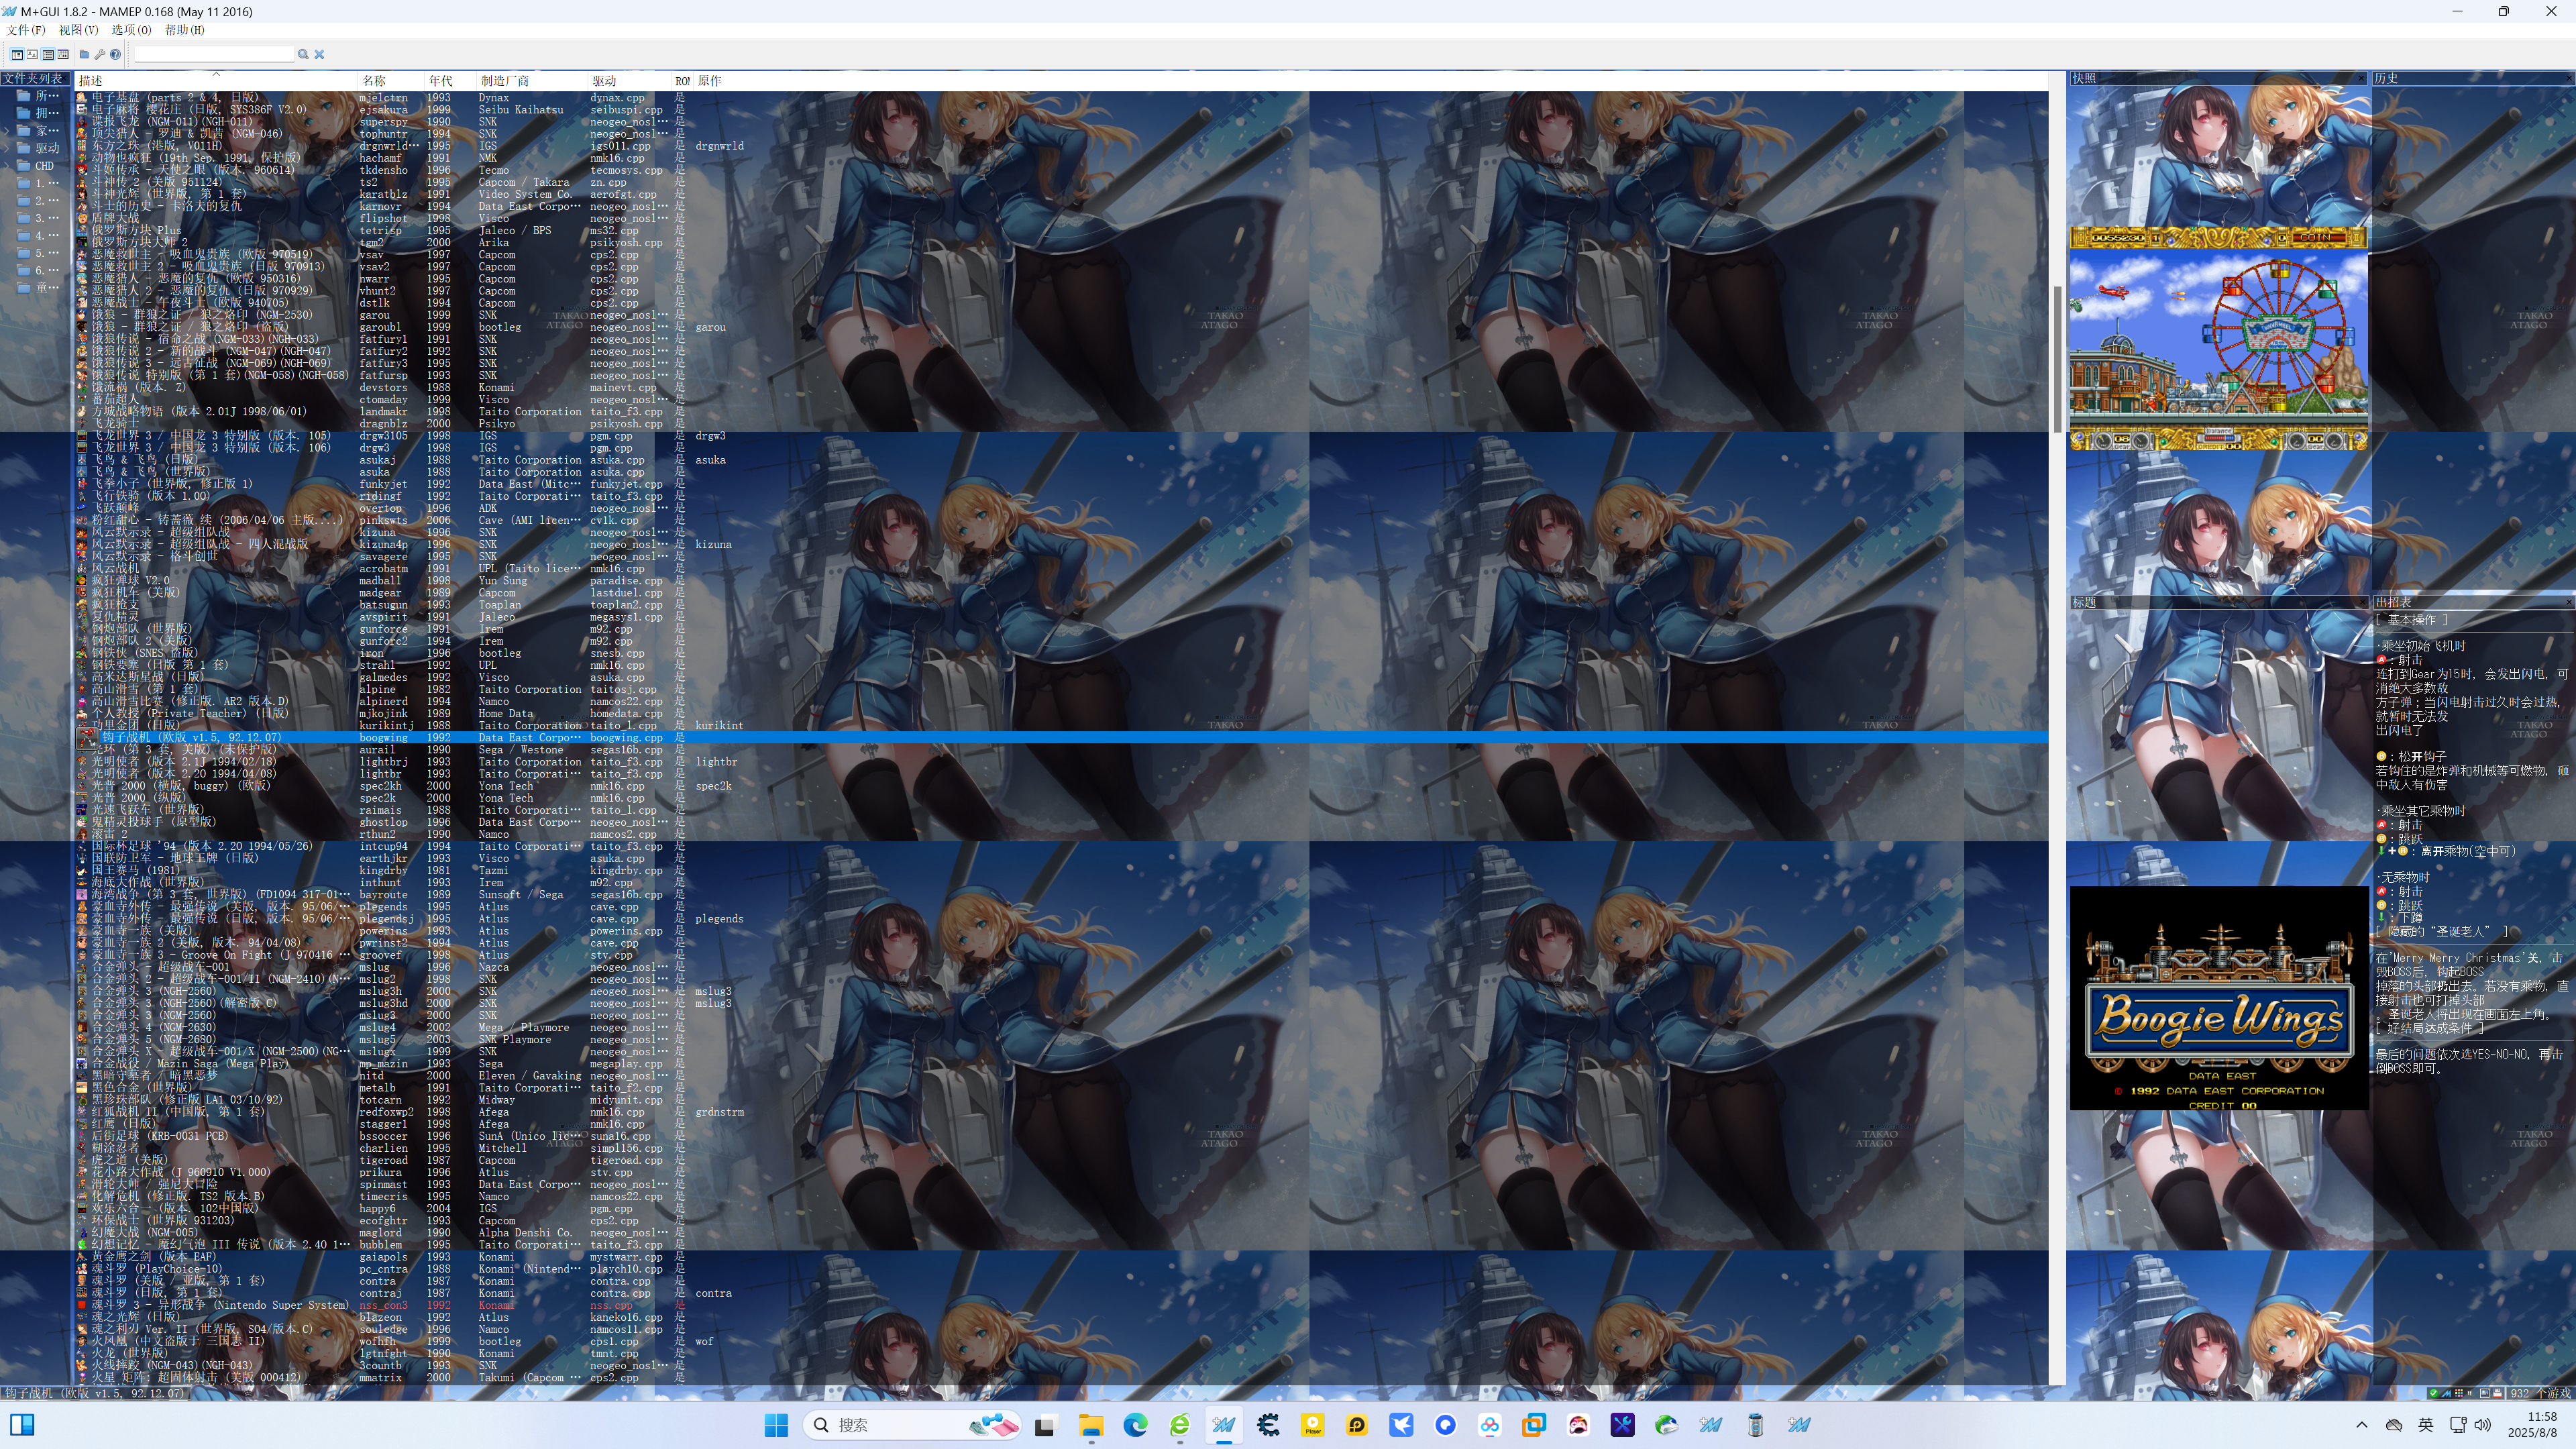Expand the 家… folder tree node
This screenshot has height=1449, width=2576.
(8, 131)
